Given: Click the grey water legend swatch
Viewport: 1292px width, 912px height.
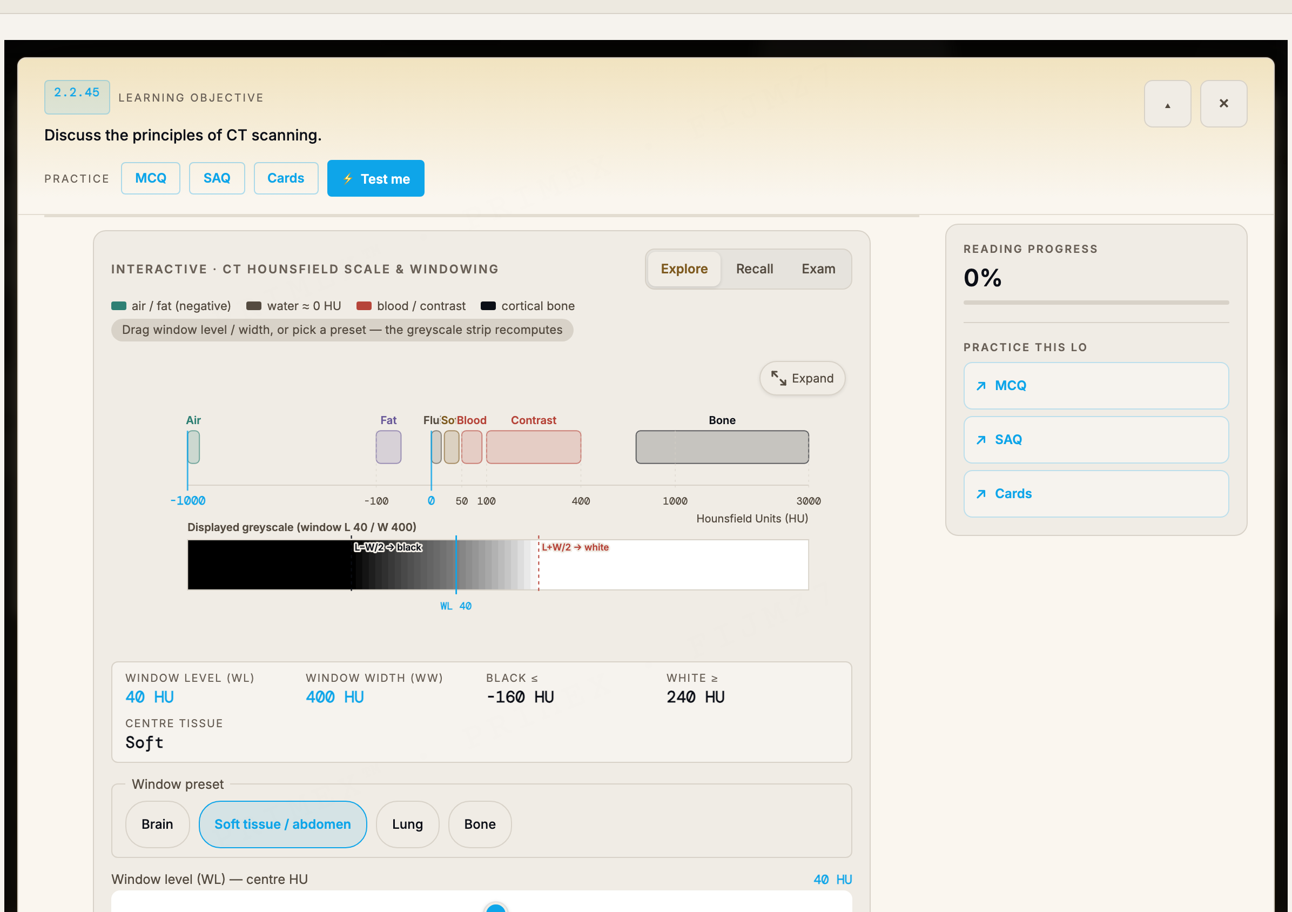Looking at the screenshot, I should click(254, 306).
